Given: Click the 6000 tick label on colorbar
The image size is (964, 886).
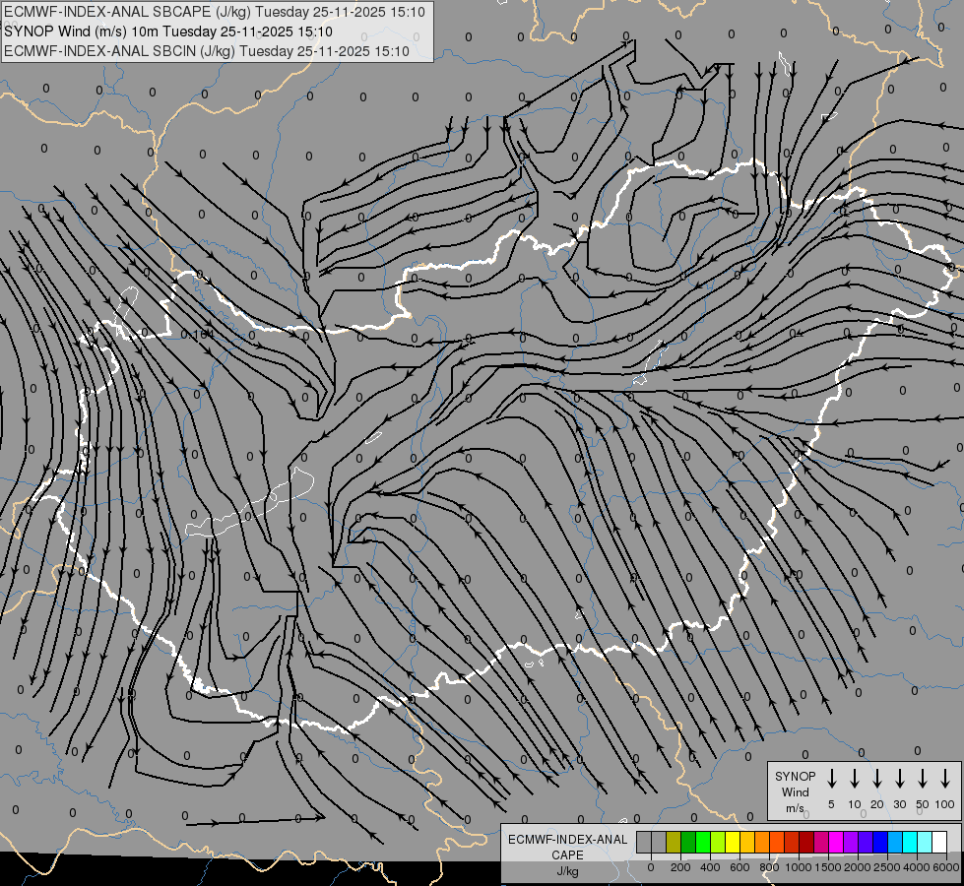Looking at the screenshot, I should point(946,867).
